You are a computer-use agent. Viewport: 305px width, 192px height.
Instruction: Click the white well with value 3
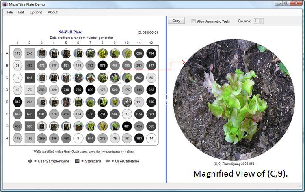[x=78, y=139]
